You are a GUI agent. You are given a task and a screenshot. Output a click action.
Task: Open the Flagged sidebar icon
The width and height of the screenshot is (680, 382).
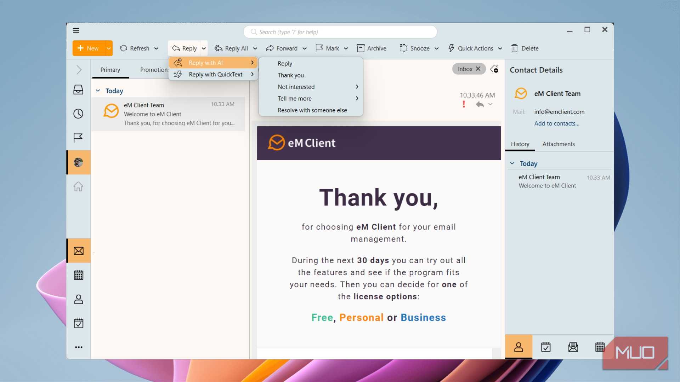pos(78,137)
